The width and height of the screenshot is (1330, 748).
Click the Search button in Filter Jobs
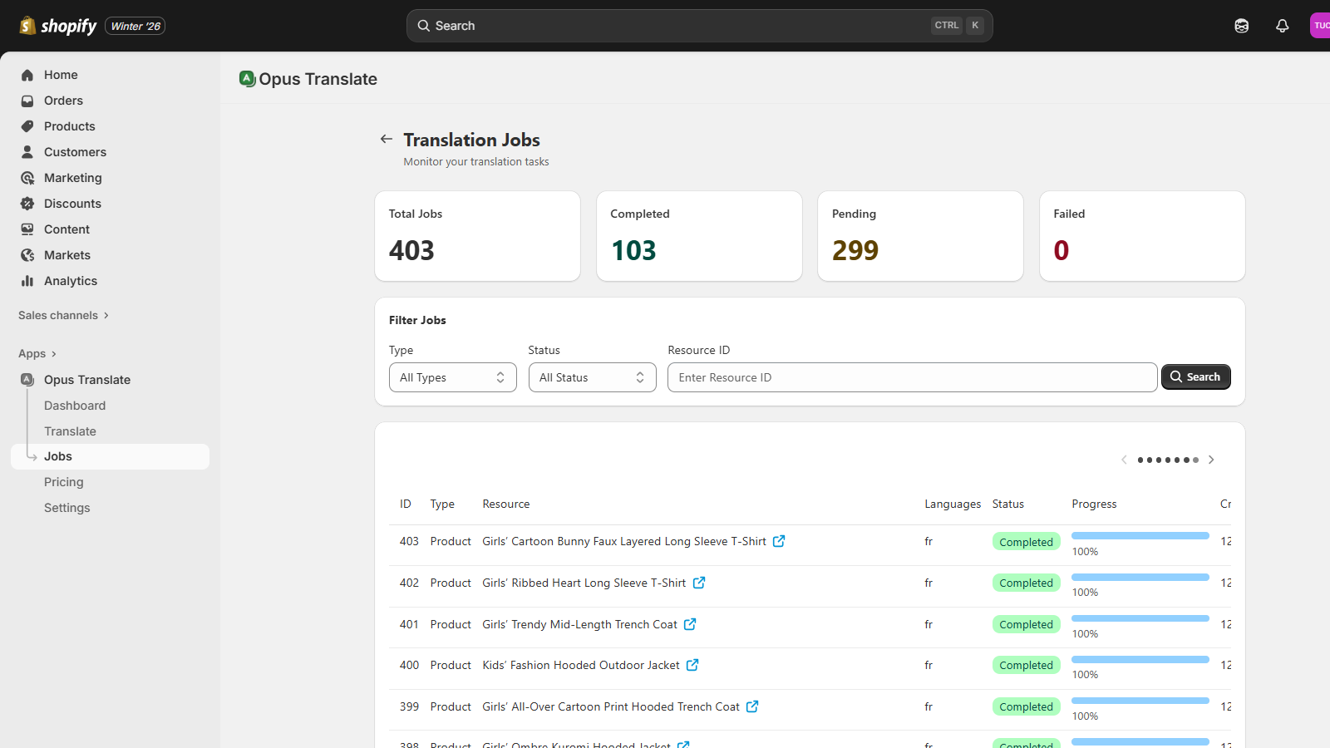(x=1195, y=376)
